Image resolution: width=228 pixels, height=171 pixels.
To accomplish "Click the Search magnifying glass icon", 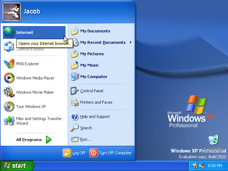I will (x=74, y=128).
